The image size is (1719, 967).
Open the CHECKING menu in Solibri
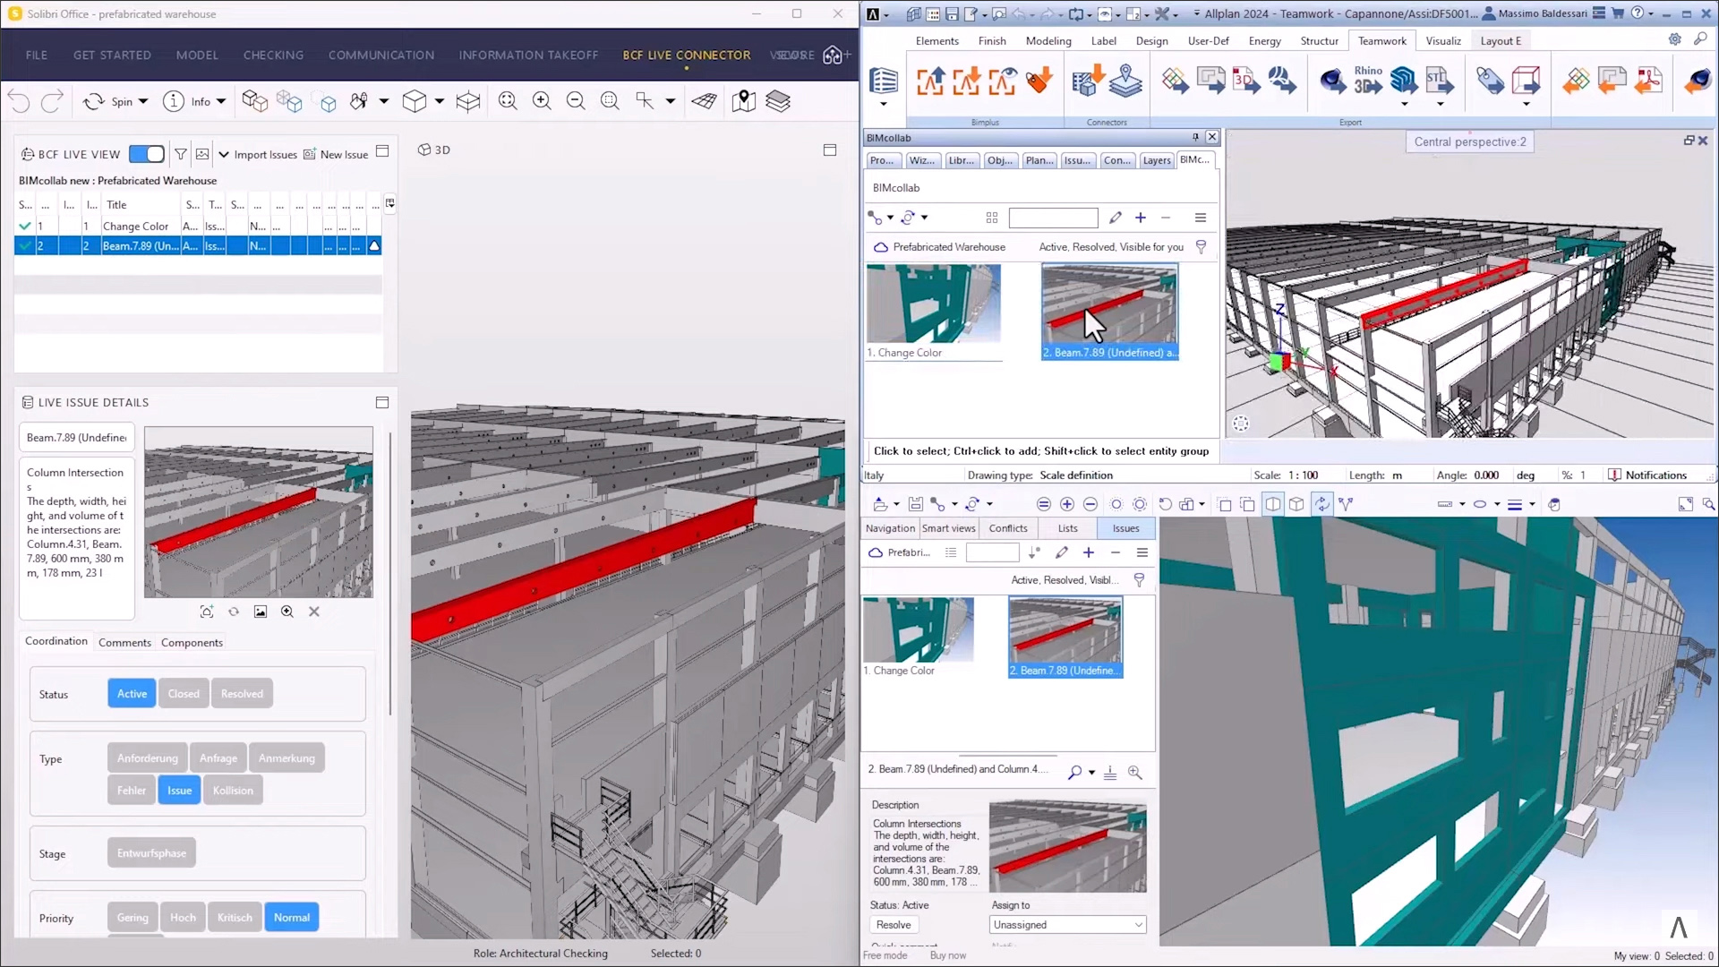pyautogui.click(x=273, y=55)
